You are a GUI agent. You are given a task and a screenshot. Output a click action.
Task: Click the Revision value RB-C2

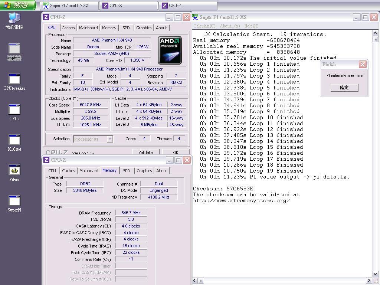tap(176, 82)
